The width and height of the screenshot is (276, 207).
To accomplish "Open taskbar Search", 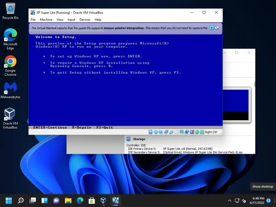I will 21,201.
